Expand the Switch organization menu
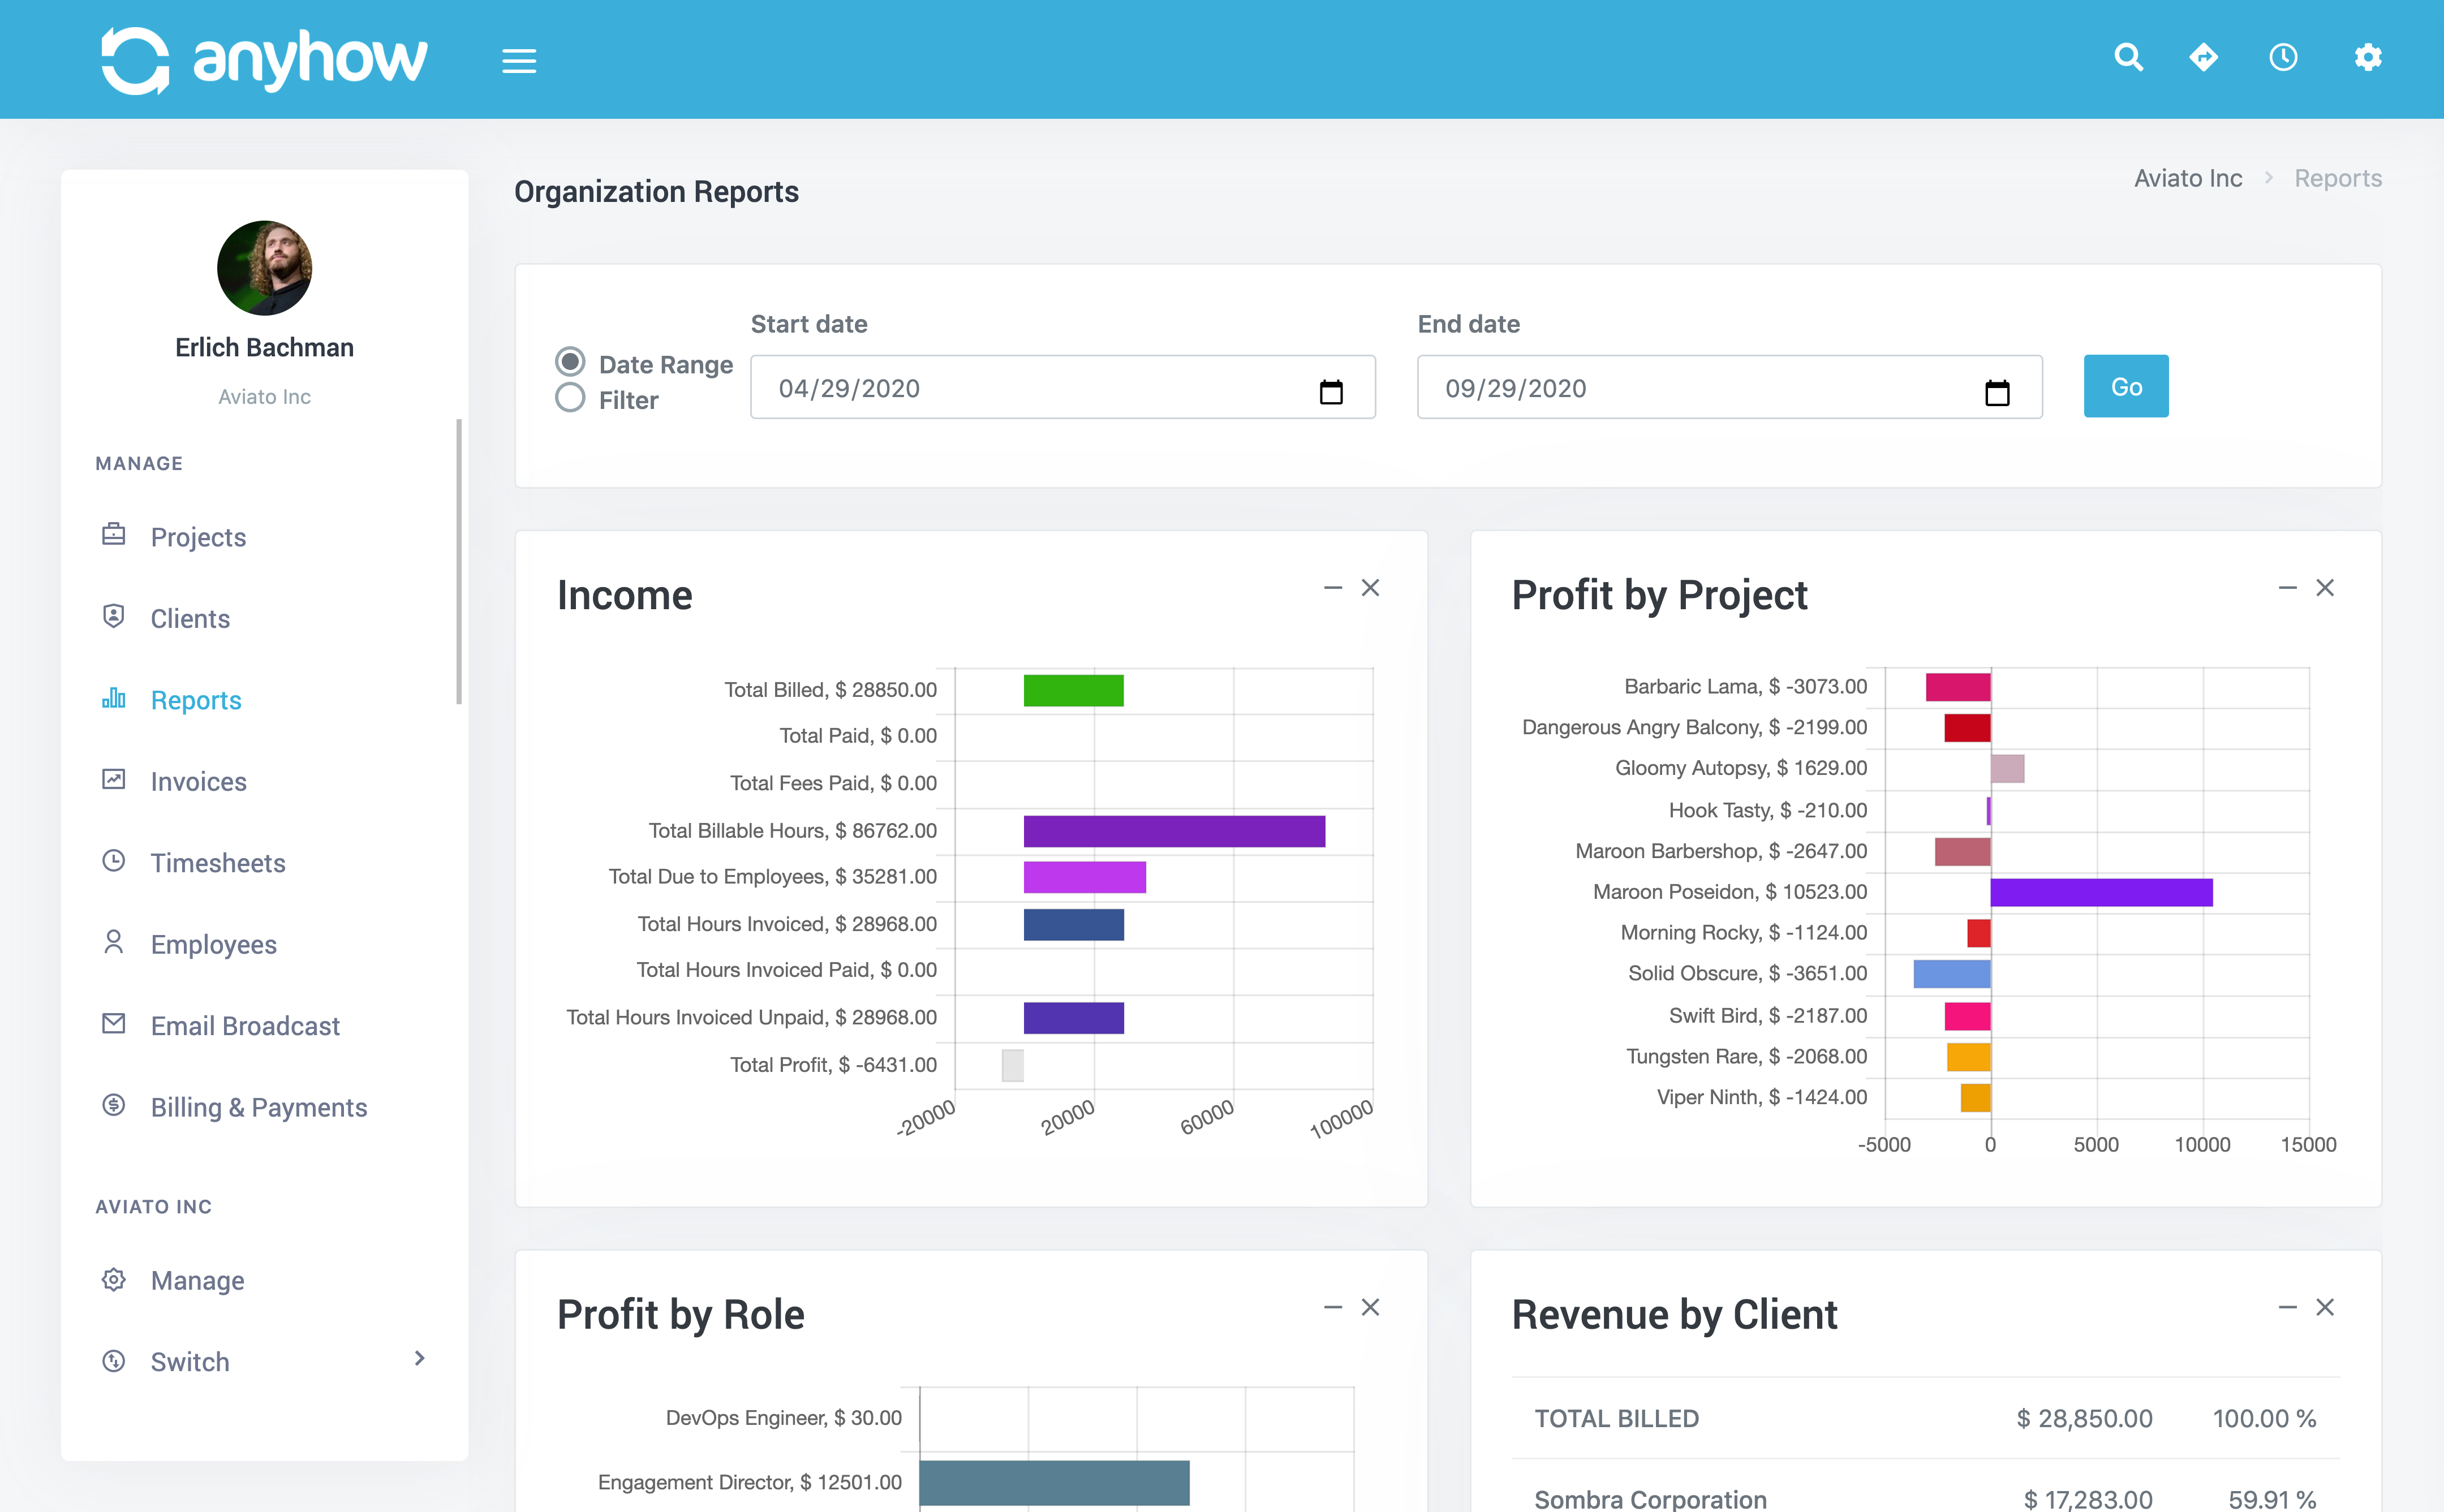 click(419, 1360)
